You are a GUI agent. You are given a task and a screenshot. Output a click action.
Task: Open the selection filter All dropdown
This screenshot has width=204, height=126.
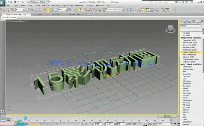click(x=20, y=9)
